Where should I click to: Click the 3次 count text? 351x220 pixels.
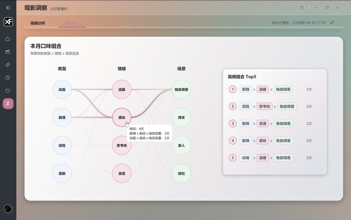point(309,89)
